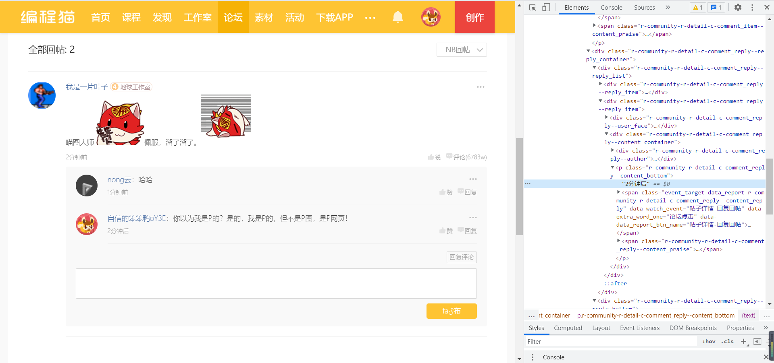The image size is (774, 363).
Task: Like nong云's reply with 赞
Action: 446,192
